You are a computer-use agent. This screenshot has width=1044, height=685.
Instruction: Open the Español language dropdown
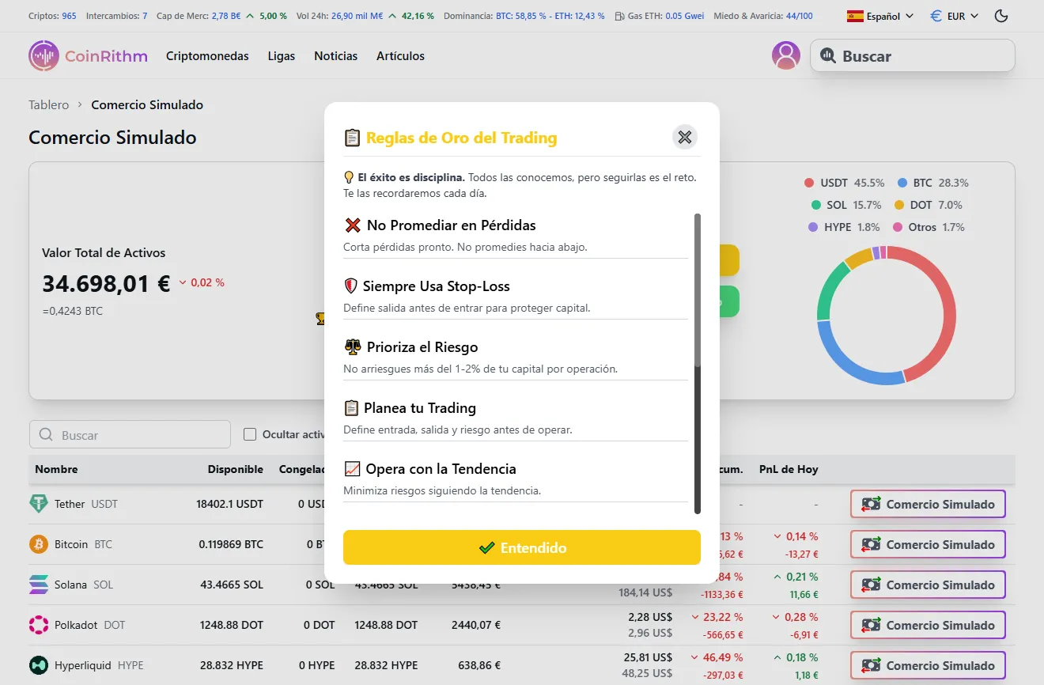(879, 15)
